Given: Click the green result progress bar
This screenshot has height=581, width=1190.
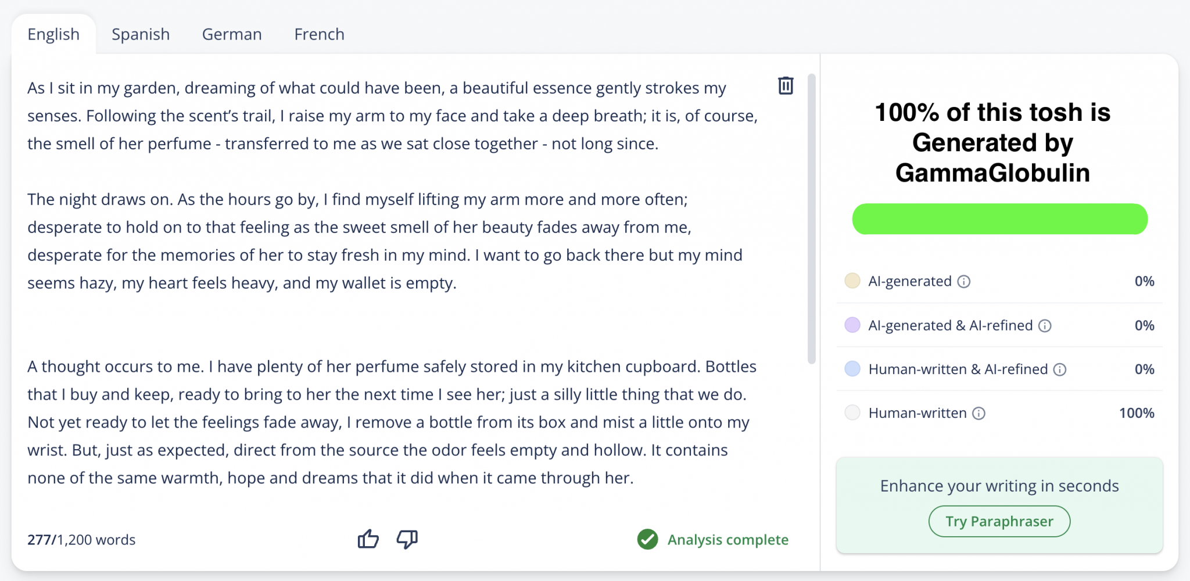Looking at the screenshot, I should tap(999, 219).
